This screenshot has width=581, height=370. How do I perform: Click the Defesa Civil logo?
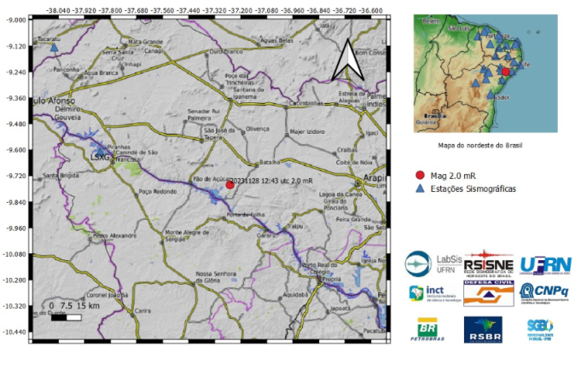click(x=488, y=294)
